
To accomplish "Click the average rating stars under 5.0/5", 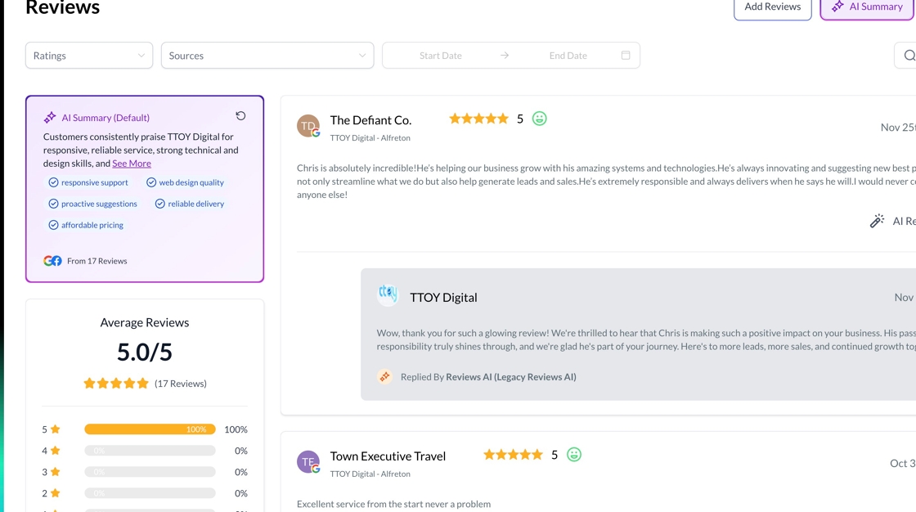I will click(115, 384).
